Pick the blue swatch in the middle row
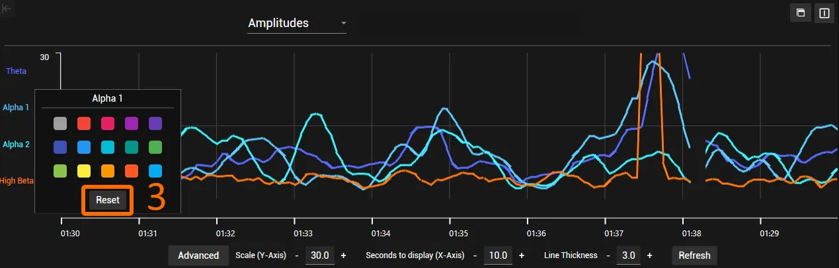The height and width of the screenshot is (268, 839). (84, 147)
